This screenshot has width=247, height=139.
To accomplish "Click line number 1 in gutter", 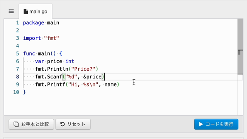I will click(x=17, y=23).
